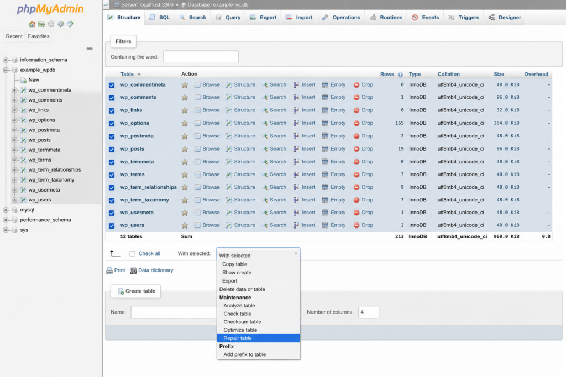Click the hide panel arrow at top-left of header
This screenshot has width=566, height=377.
[106, 4]
